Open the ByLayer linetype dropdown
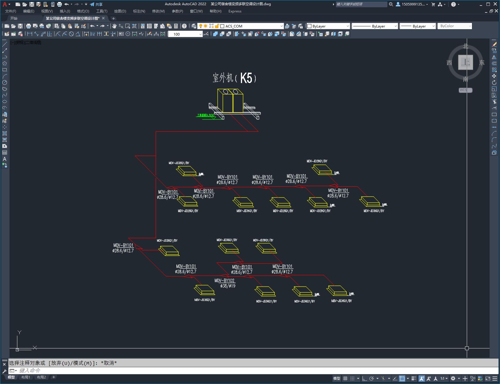Image resolution: width=500 pixels, height=384 pixels. tap(395, 26)
